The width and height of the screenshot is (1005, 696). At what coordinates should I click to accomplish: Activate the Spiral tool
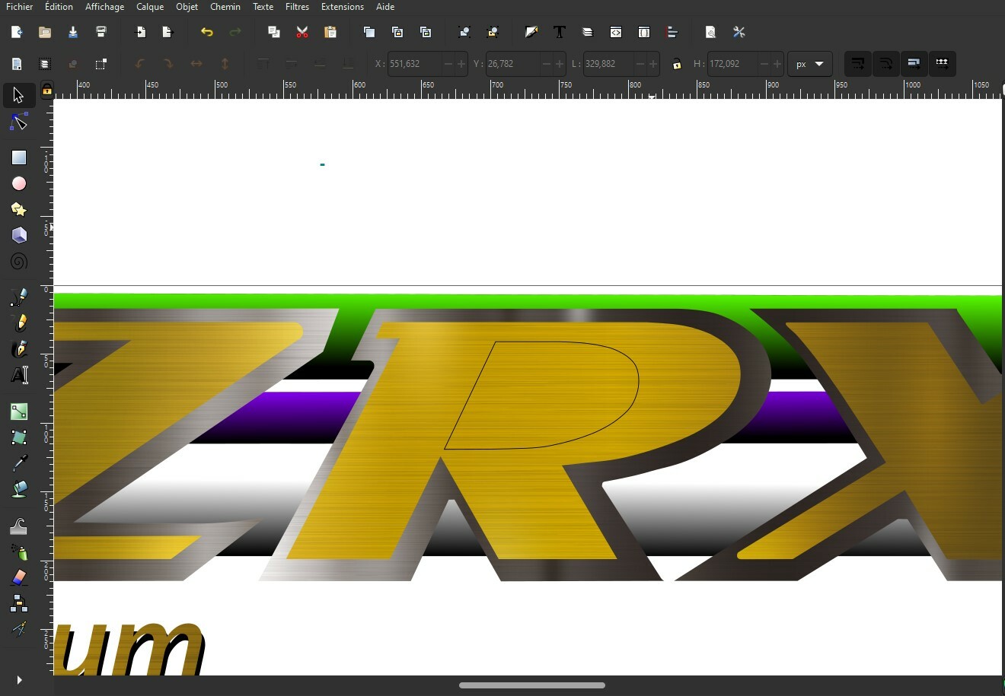coord(19,262)
